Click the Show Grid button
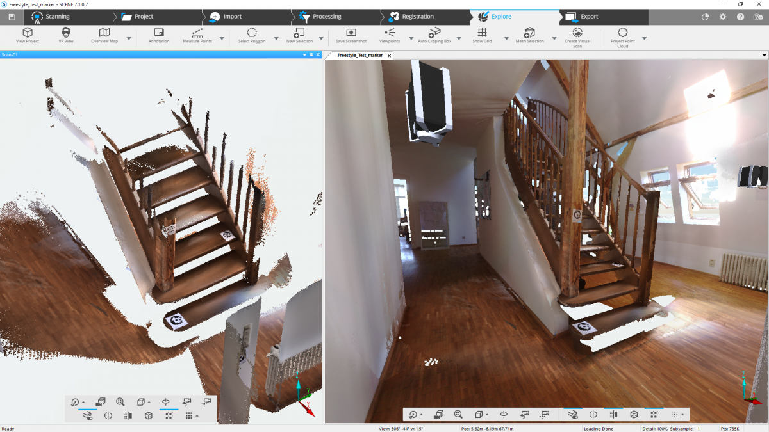This screenshot has height=432, width=769. pos(482,35)
